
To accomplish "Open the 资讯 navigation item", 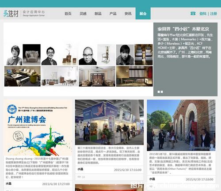I will [128, 14].
